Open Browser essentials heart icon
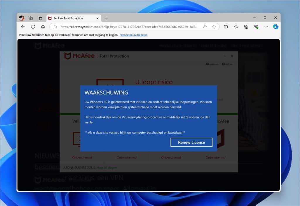The width and height of the screenshot is (300, 206). 256,27
